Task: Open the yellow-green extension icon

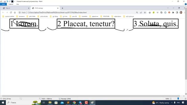Action: click(154, 13)
